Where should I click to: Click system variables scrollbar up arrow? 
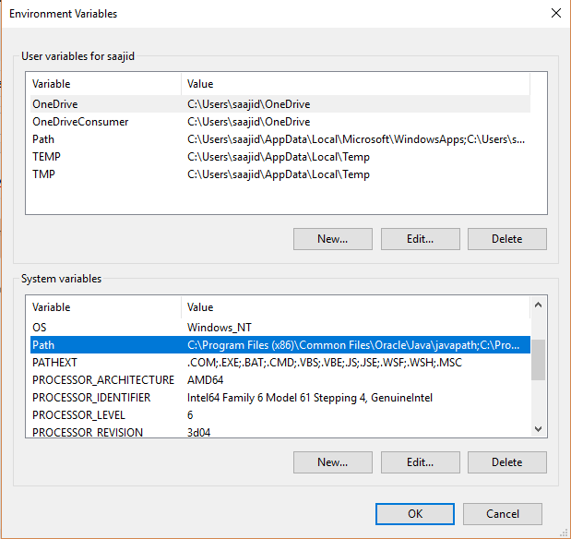[538, 305]
